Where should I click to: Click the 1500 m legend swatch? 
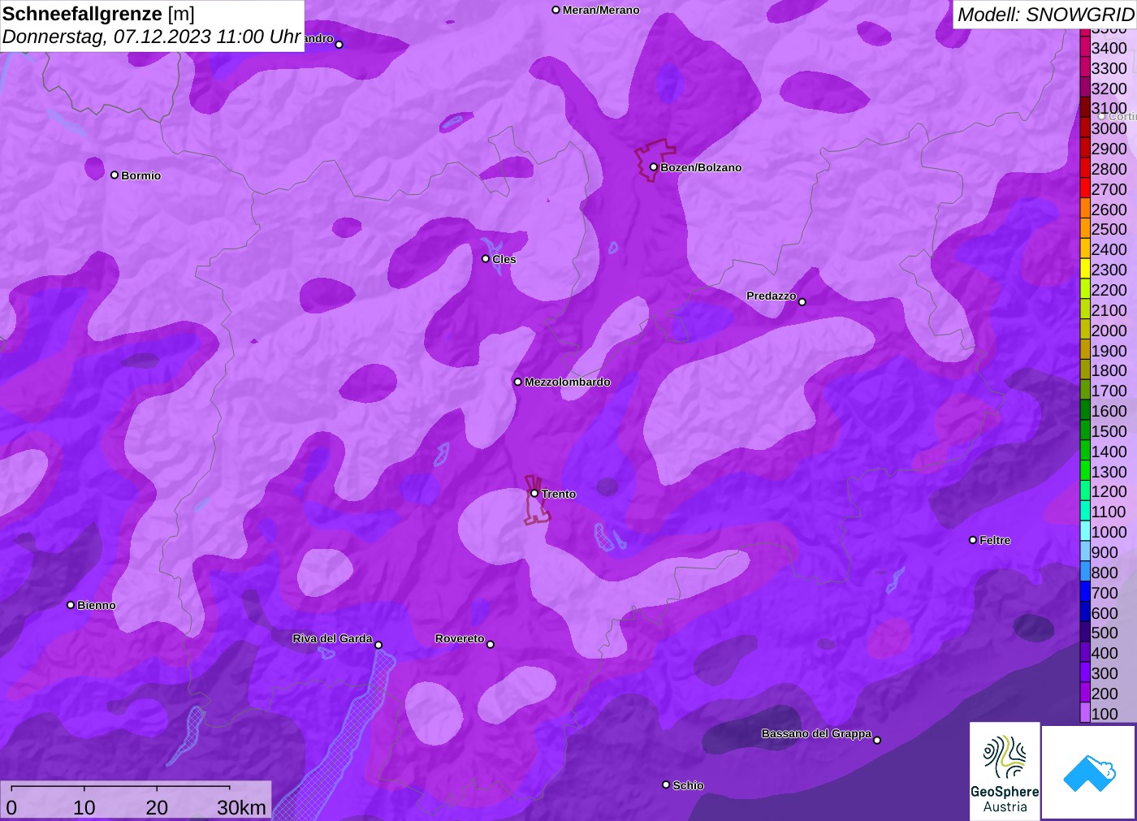coord(1085,431)
